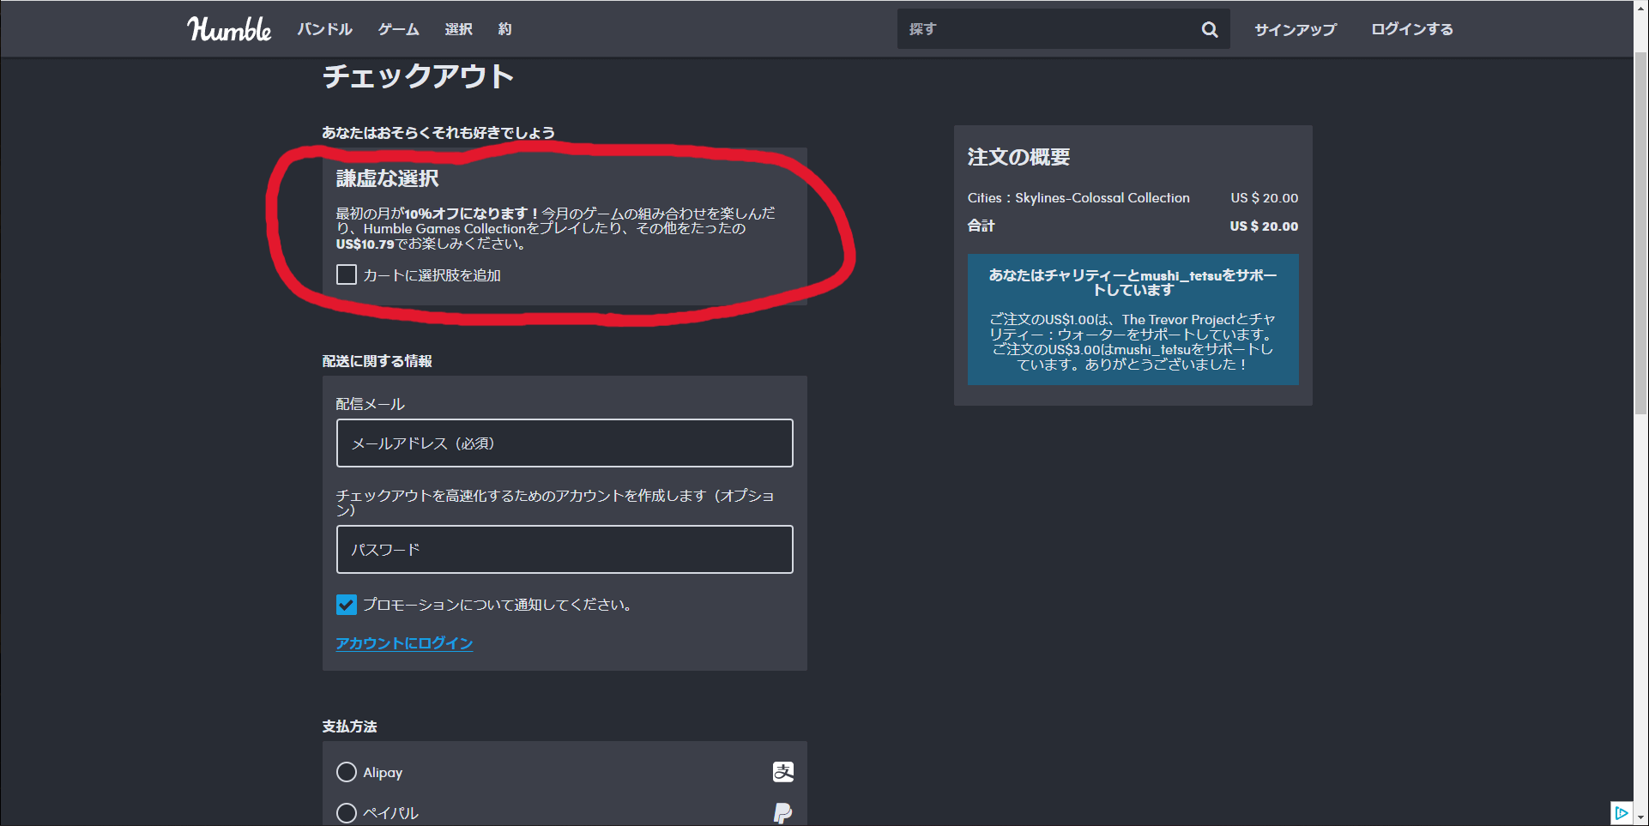This screenshot has height=826, width=1649.
Task: Click the search magnifier icon
Action: click(1210, 29)
